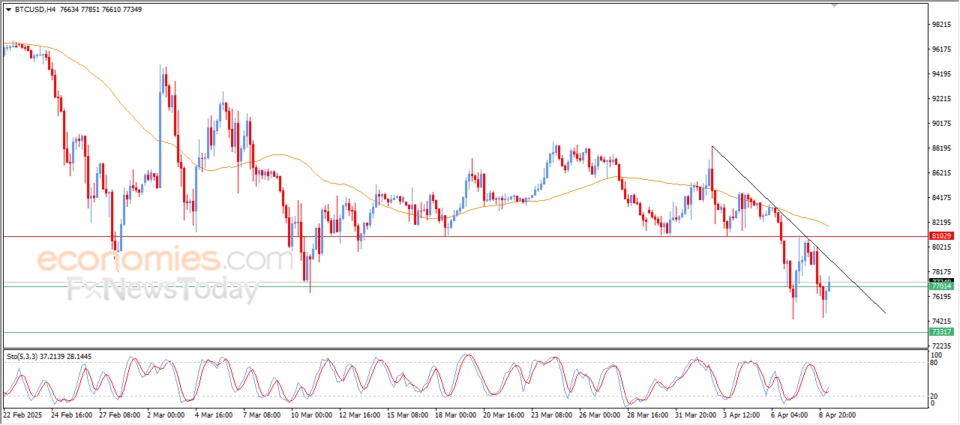Click the 82195 price axis value
The width and height of the screenshot is (960, 425).
point(942,223)
